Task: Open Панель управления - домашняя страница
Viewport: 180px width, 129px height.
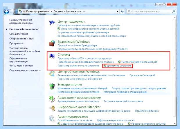Action: pos(21,21)
